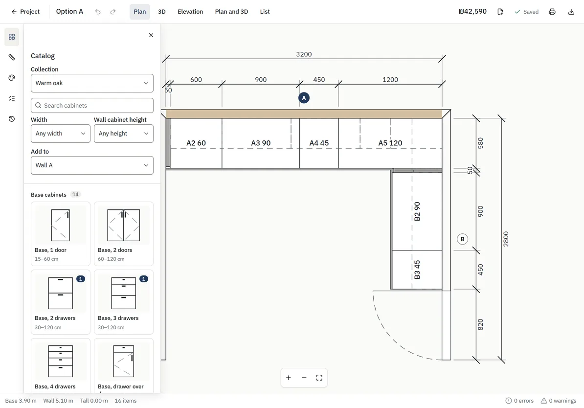This screenshot has width=584, height=408.
Task: Open the Width filter dropdown
Action: [60, 134]
